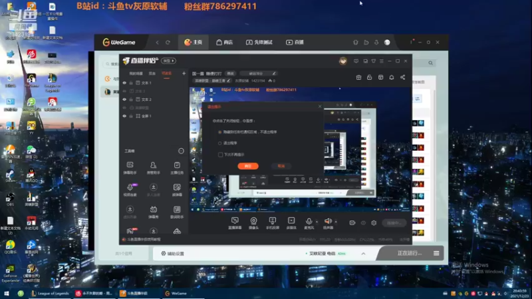The width and height of the screenshot is (532, 299).
Task: Select the minimize-to-tray radio option
Action: 220,132
